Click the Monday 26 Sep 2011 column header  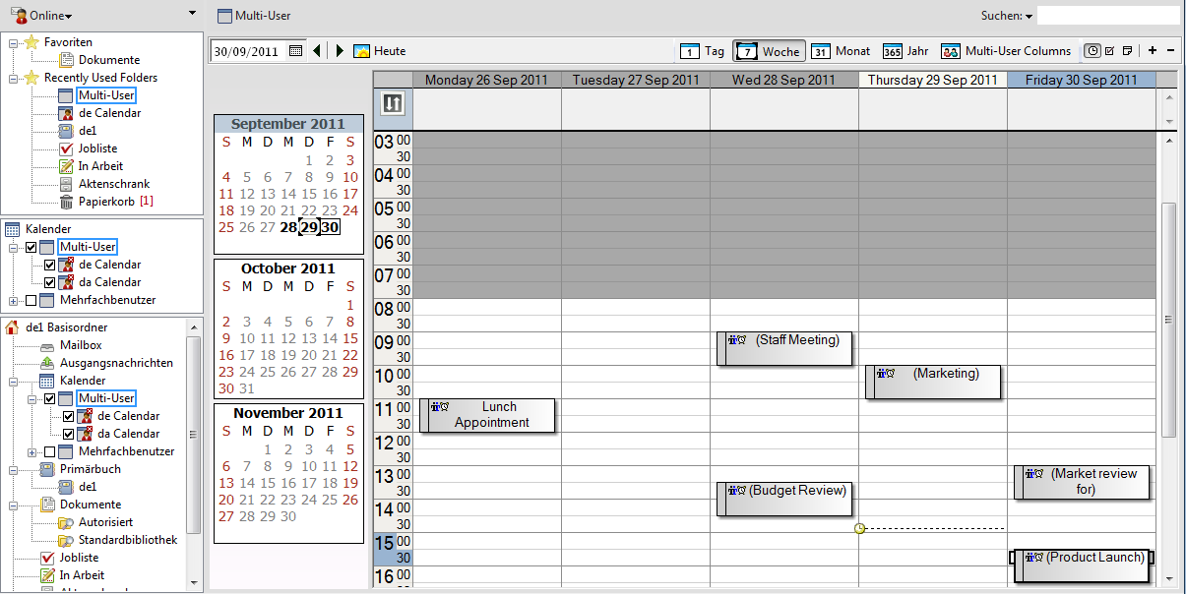[487, 80]
